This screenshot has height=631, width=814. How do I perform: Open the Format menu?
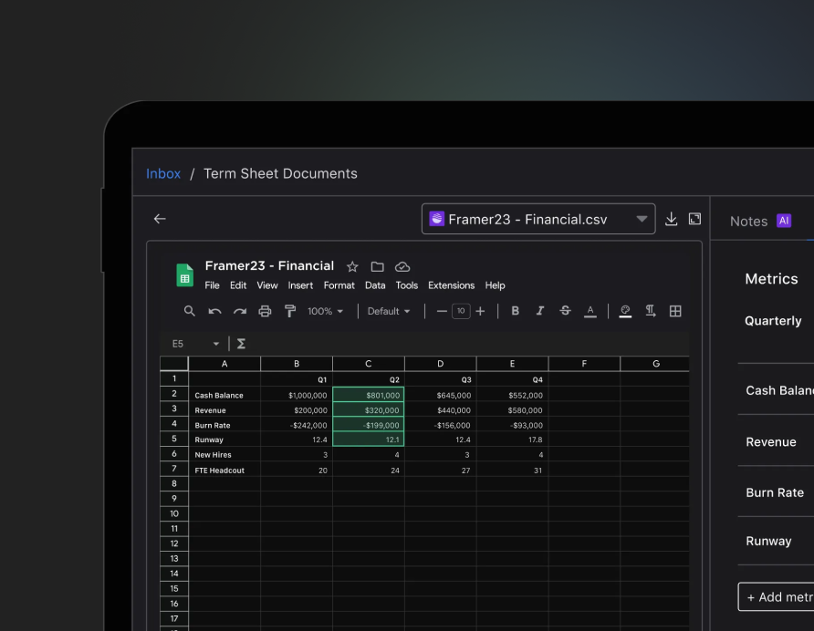(x=339, y=285)
